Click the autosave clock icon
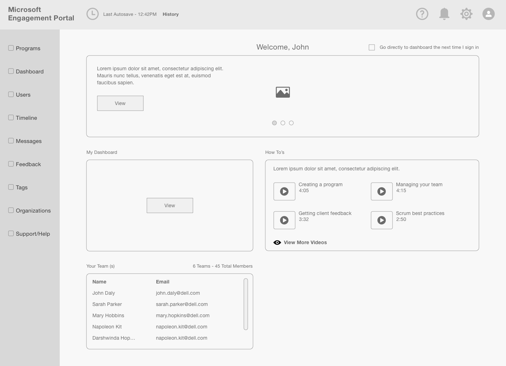 92,14
